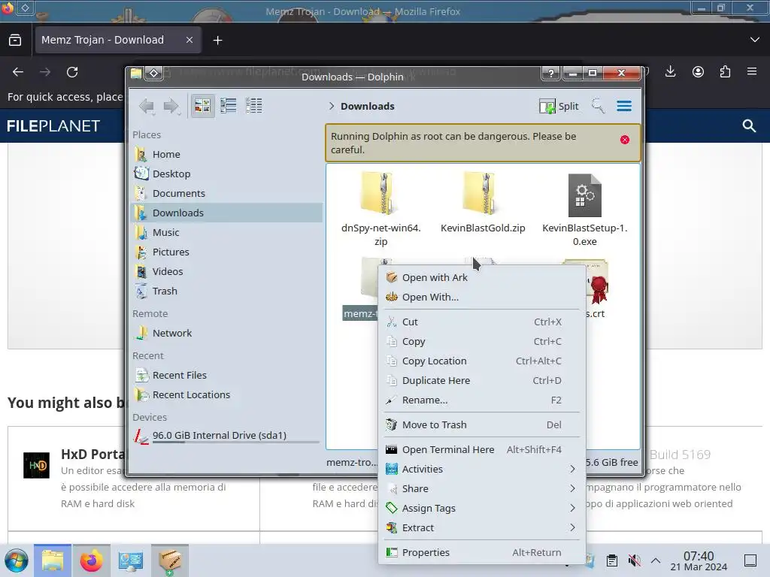Choose Open with Ark
The image size is (770, 577).
[481, 278]
